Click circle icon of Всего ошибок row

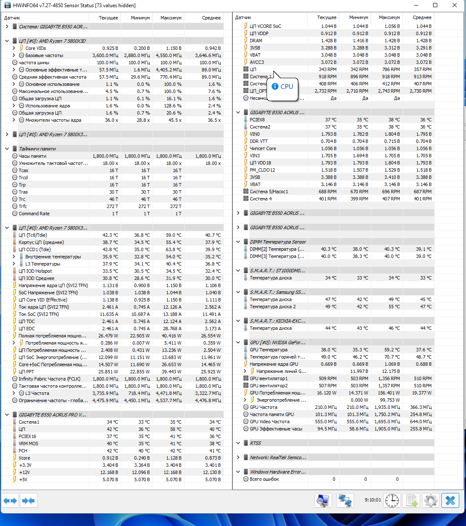245,479
